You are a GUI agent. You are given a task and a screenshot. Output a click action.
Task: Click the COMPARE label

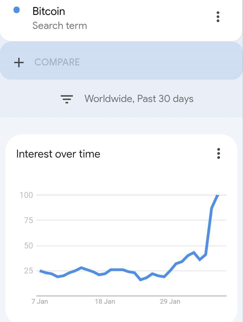(x=57, y=62)
